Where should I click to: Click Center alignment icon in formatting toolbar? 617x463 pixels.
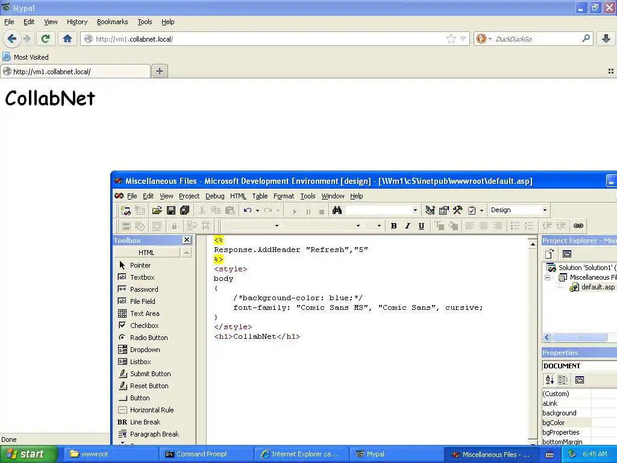tap(484, 226)
